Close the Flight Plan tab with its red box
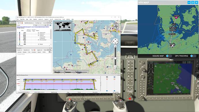This screenshot has height=112, width=199. (22, 23)
